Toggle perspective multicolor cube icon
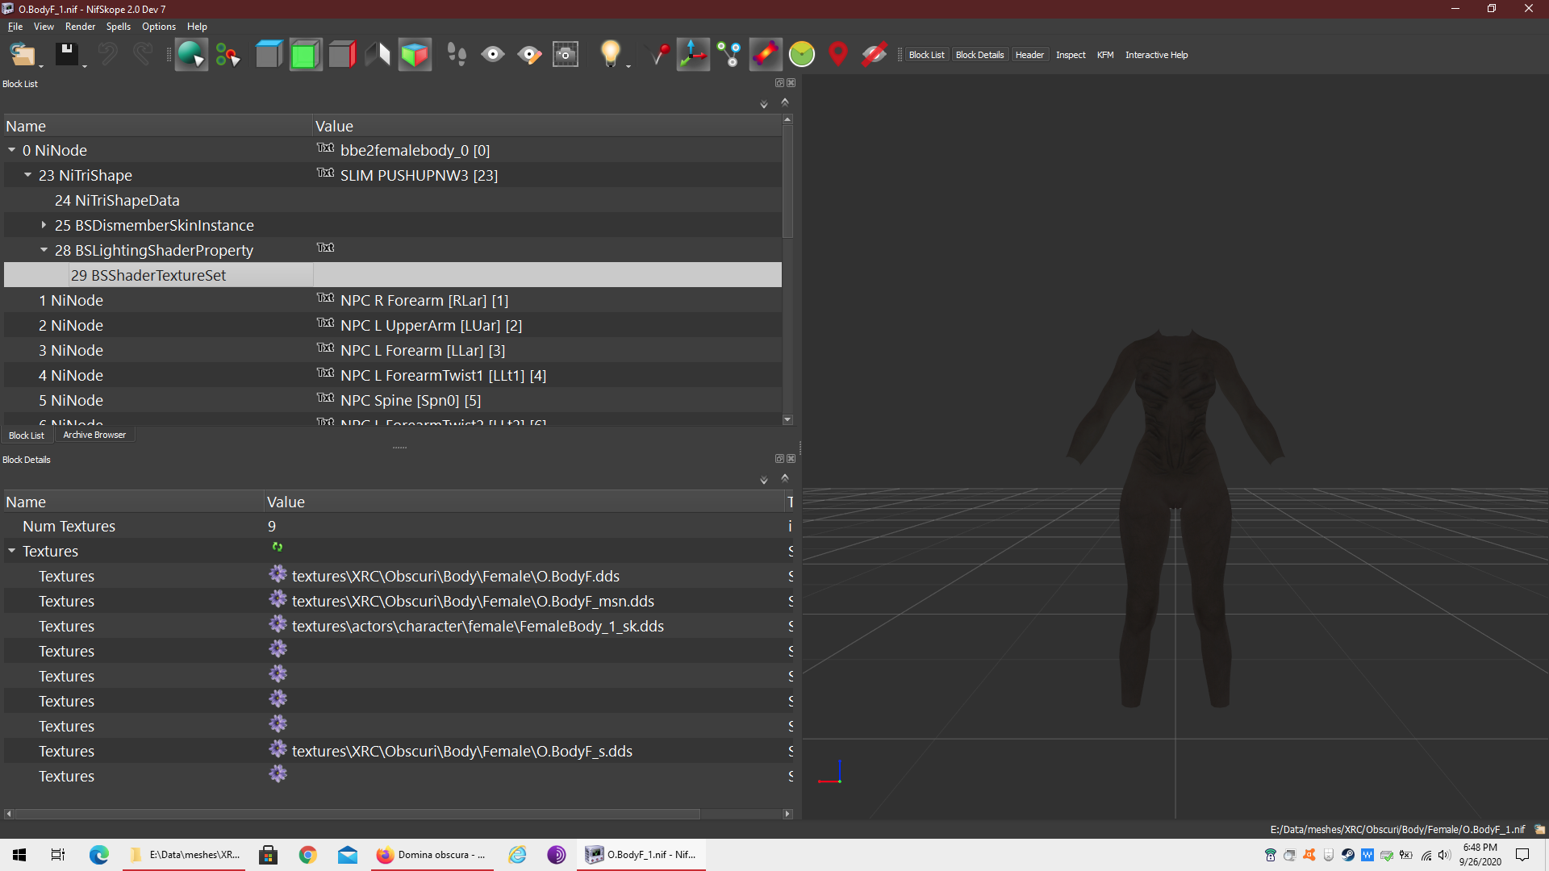The height and width of the screenshot is (871, 1549). point(415,55)
